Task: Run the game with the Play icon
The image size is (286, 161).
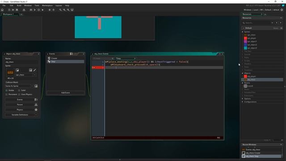Action: [x=35, y=10]
